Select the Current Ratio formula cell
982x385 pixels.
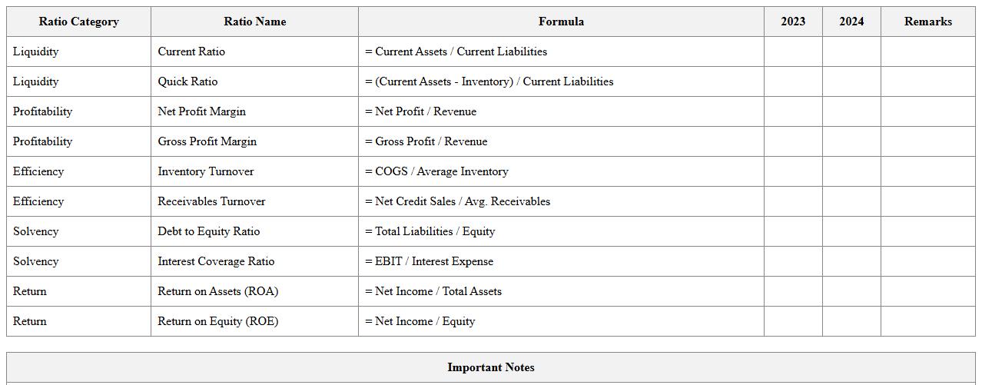(561, 51)
